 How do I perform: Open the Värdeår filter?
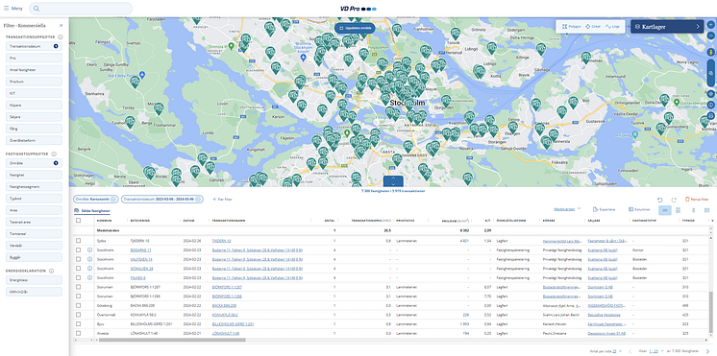[x=34, y=246]
